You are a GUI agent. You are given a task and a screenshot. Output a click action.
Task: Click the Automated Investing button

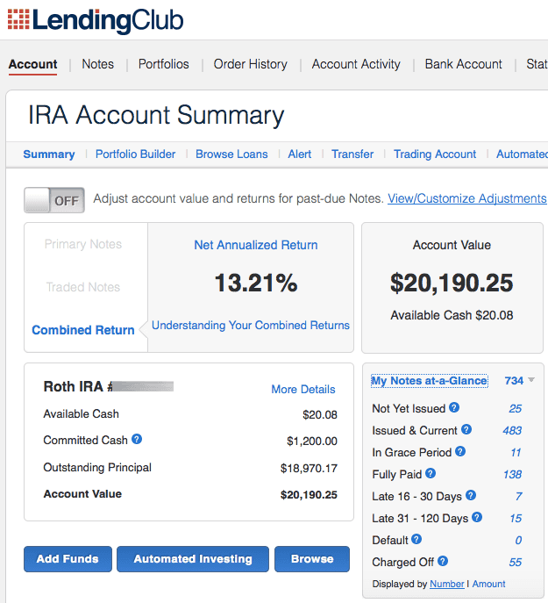193,559
